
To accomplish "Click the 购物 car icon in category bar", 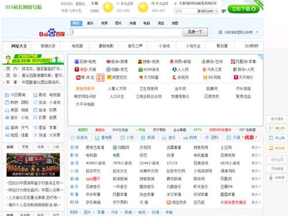I will click(186, 138).
